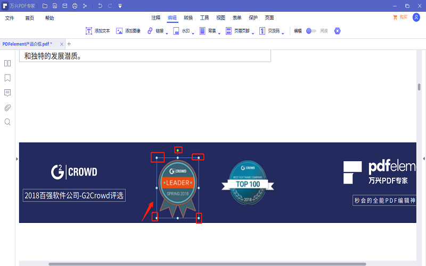
Task: Open the comments panel in the sidebar
Action: [x=7, y=93]
